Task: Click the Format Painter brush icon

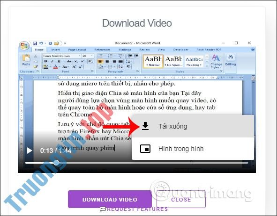Action: tap(36, 66)
